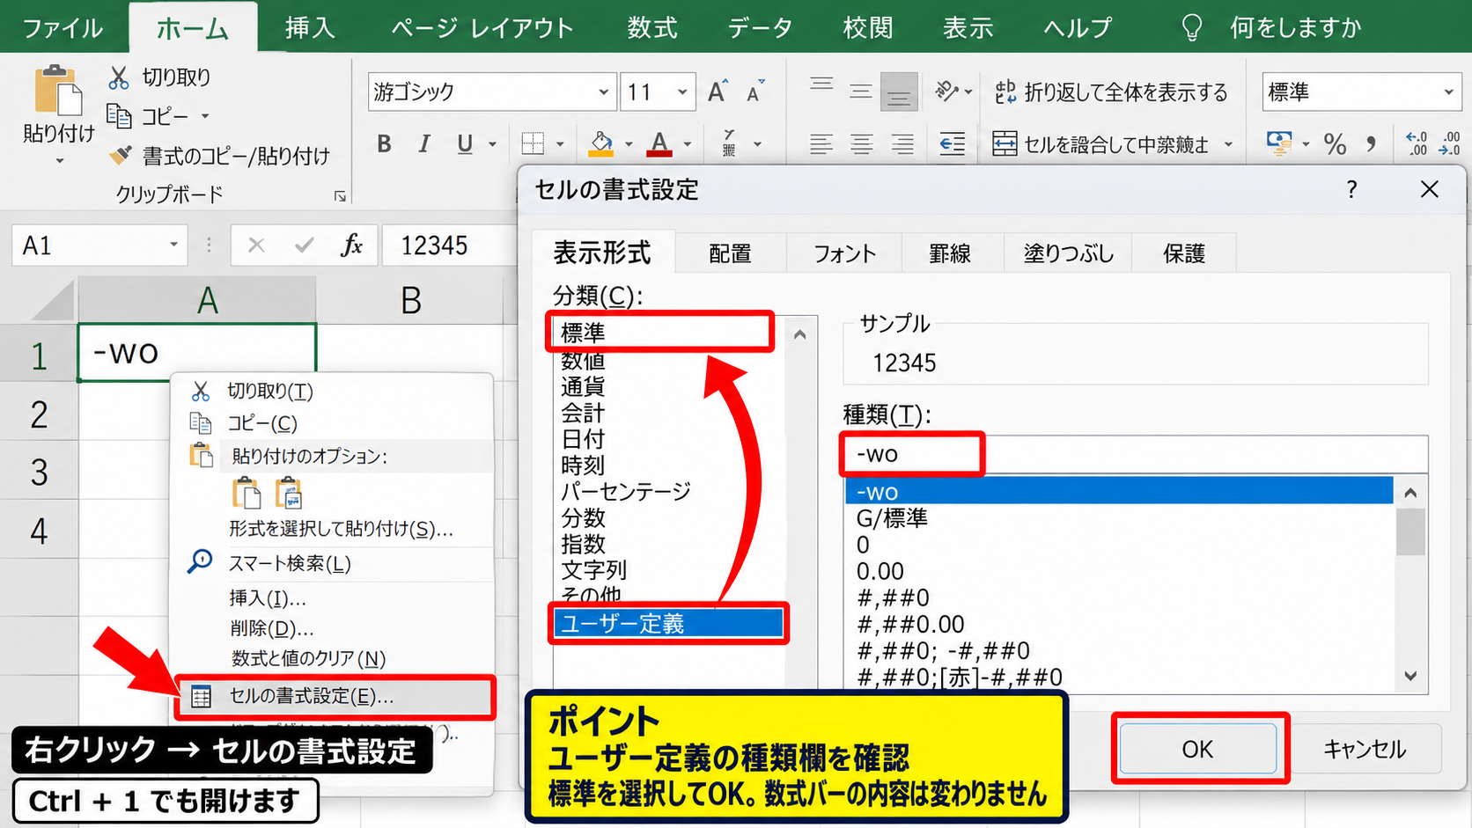Click the accounting number format icon
This screenshot has height=828, width=1472.
coord(1278,143)
